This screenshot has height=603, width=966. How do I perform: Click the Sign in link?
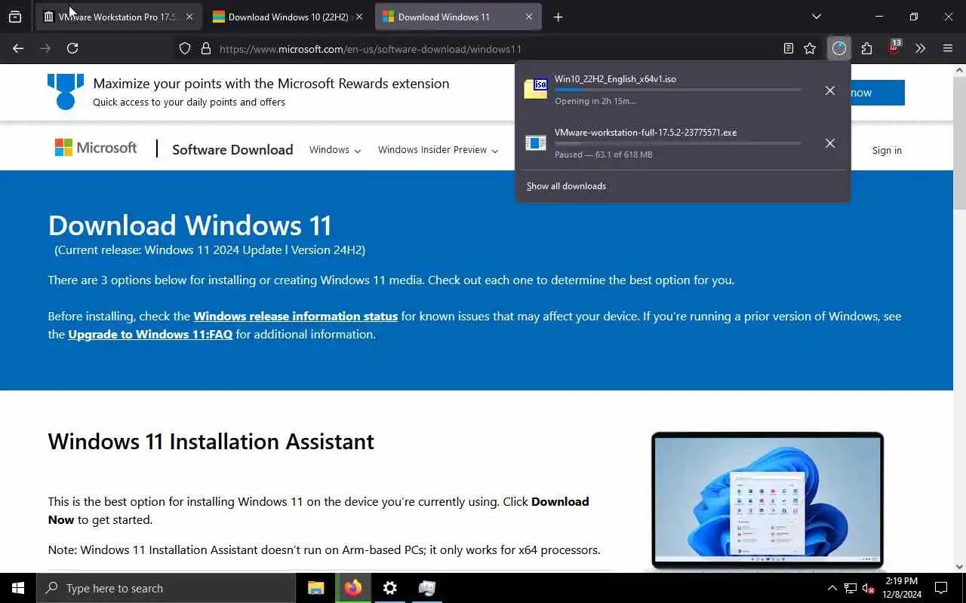coord(887,150)
